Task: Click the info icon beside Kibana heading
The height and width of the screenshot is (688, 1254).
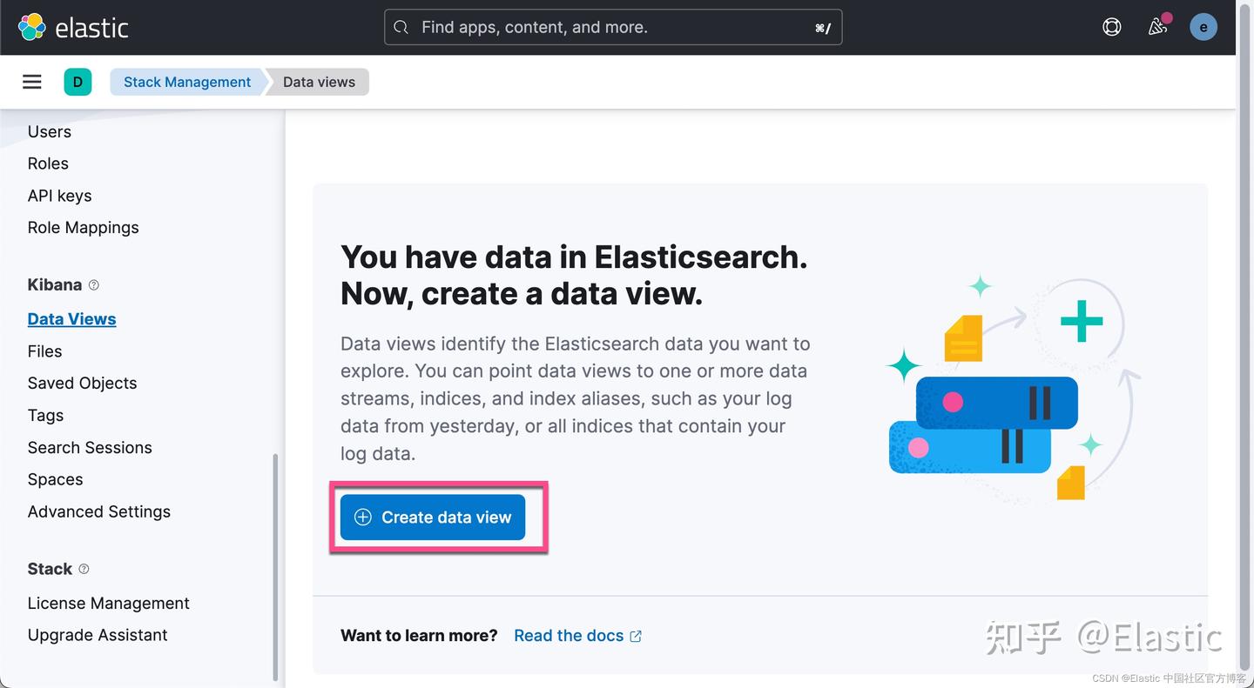Action: click(92, 285)
